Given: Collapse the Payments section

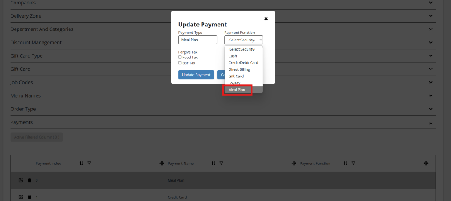Looking at the screenshot, I should [x=431, y=124].
